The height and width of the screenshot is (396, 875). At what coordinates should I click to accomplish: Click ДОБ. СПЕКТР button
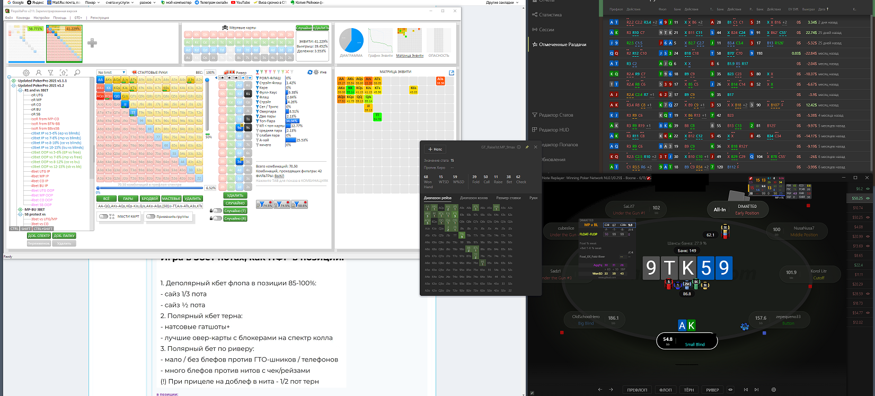(x=39, y=235)
